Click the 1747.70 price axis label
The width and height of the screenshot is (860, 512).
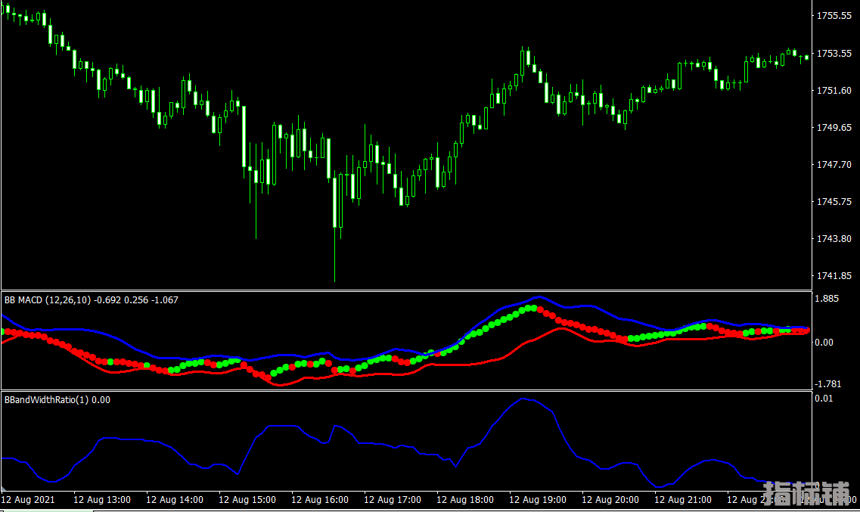click(x=835, y=164)
